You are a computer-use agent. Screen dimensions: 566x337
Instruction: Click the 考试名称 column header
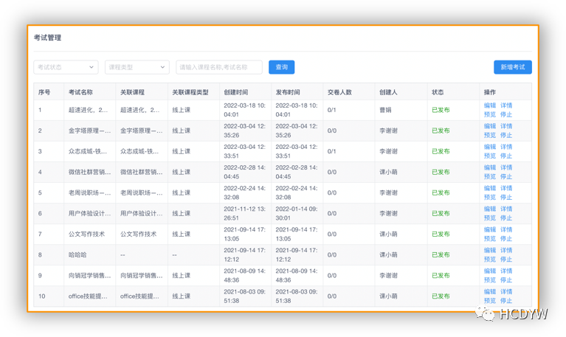click(x=80, y=92)
